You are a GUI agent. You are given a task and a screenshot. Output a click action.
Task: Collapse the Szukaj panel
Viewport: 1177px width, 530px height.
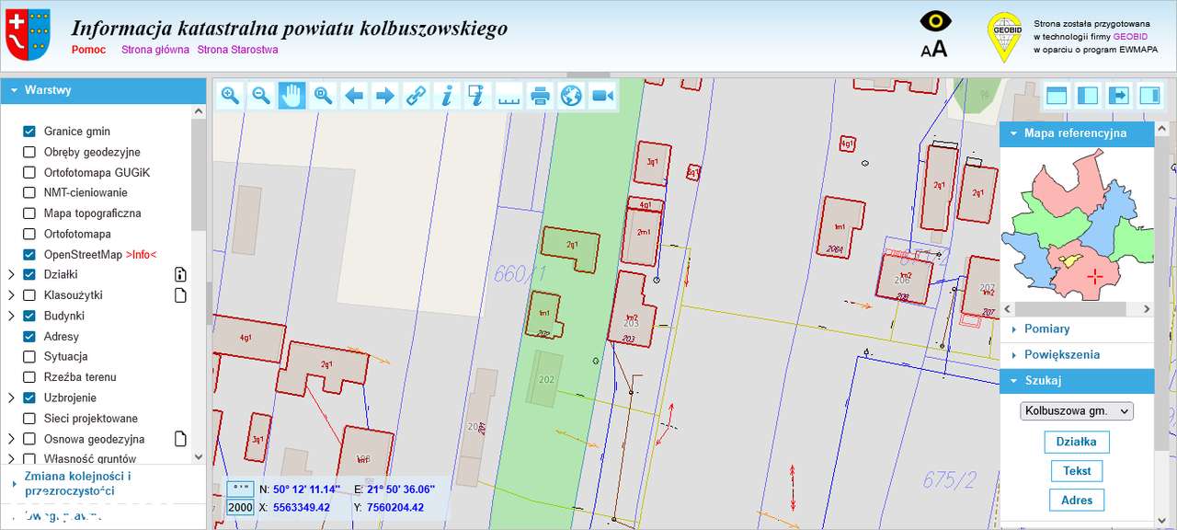click(1077, 381)
